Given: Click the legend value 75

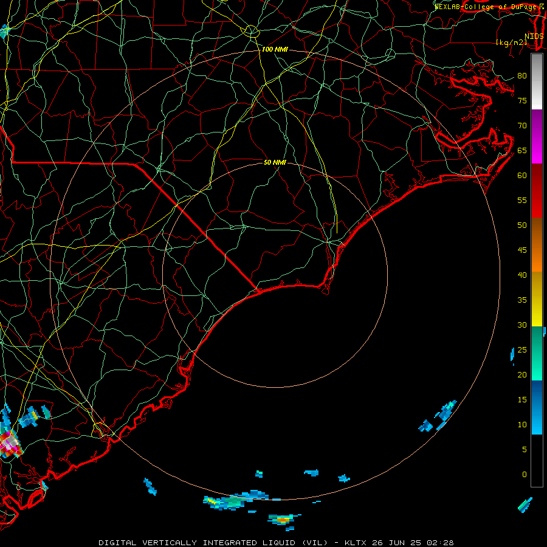Looking at the screenshot, I should click(x=522, y=101).
